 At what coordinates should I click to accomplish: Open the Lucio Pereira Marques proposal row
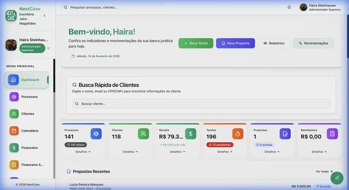coord(201,186)
